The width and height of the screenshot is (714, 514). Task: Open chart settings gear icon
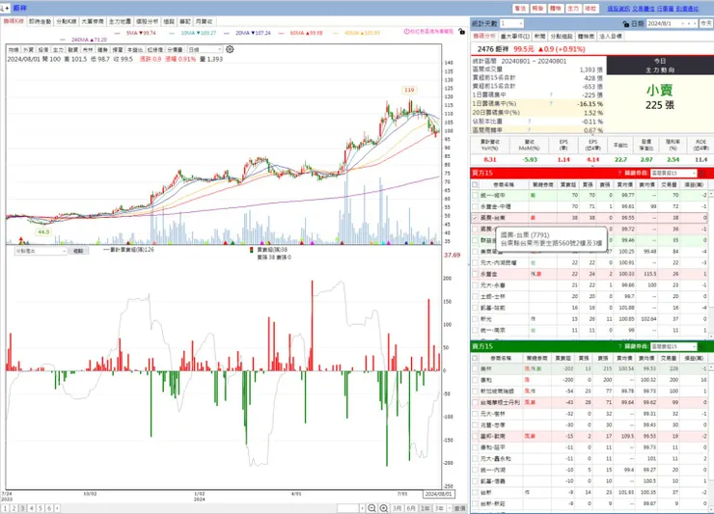230,49
